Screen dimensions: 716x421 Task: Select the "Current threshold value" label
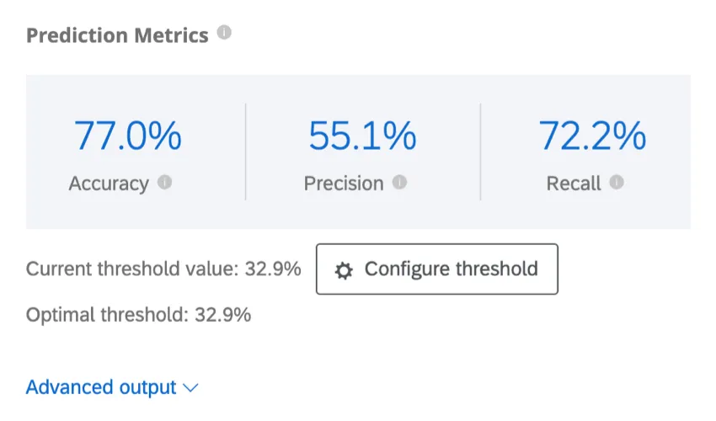133,269
